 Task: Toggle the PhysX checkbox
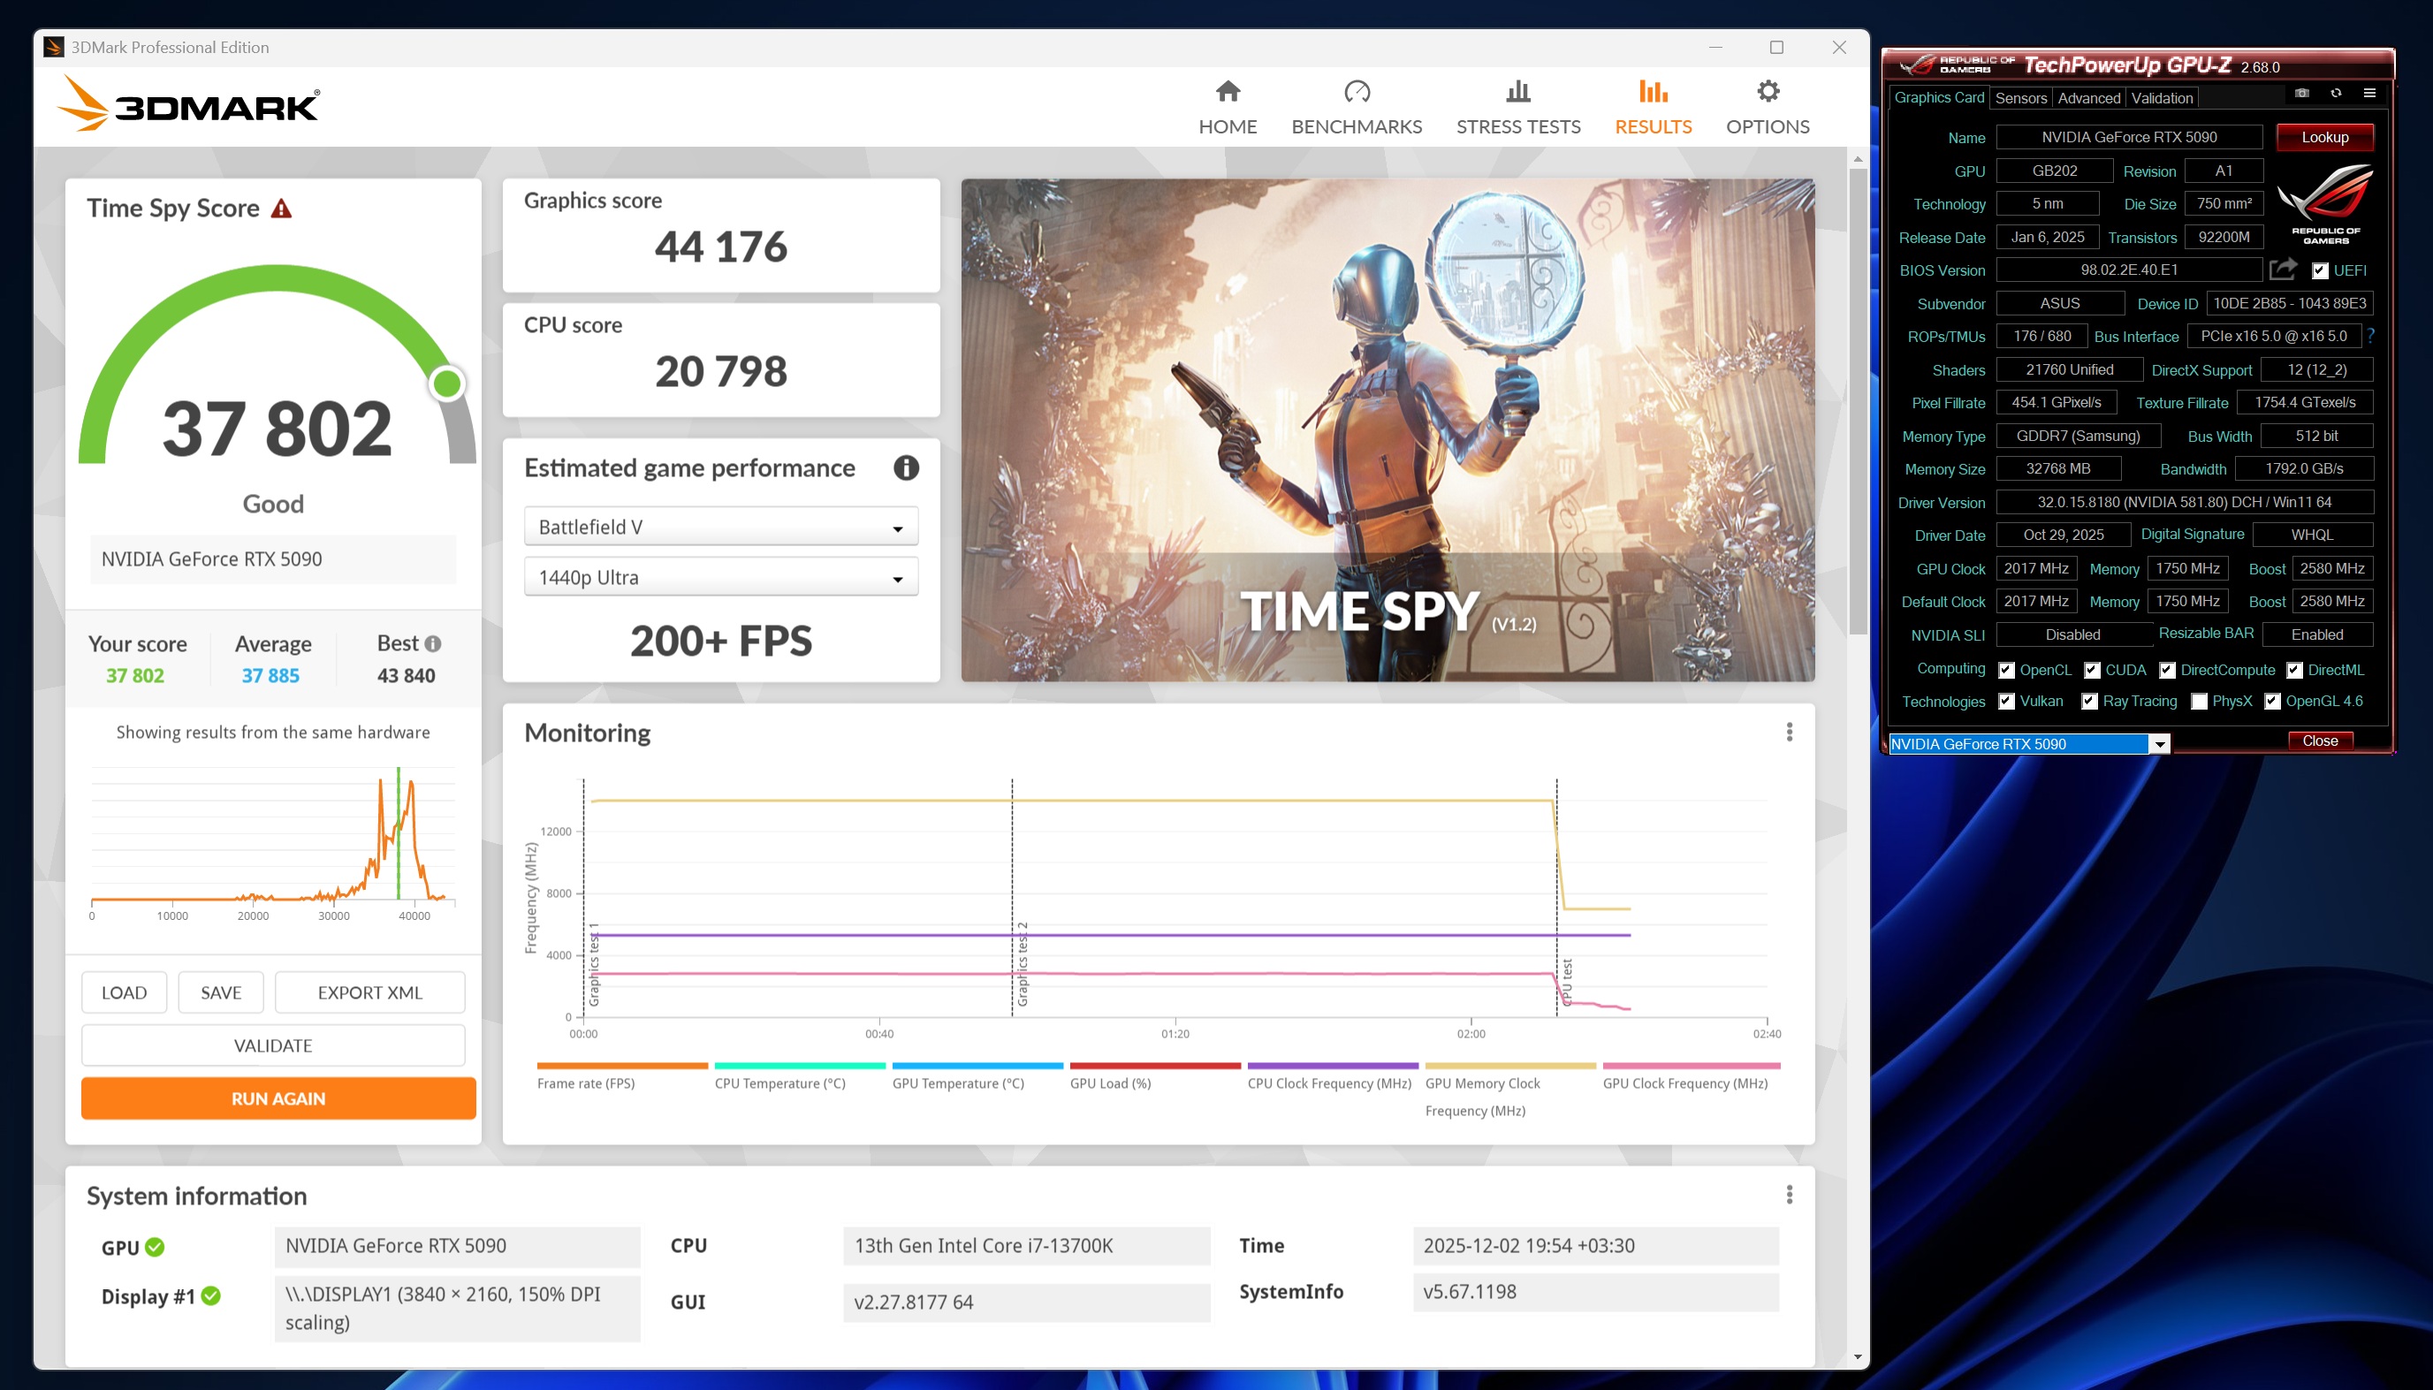[x=2198, y=702]
